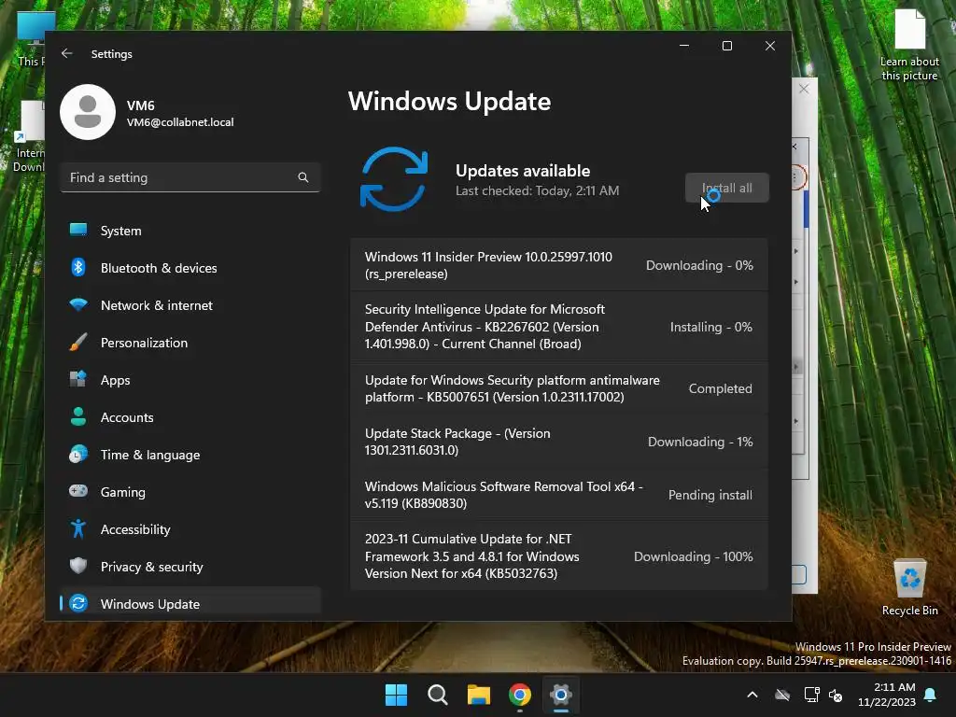Select the Update Stack Package row
The image size is (956, 717).
click(558, 442)
